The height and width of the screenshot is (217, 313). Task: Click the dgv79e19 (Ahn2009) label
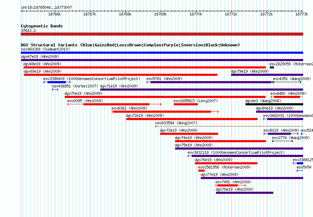click(250, 71)
